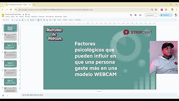Open the Diapositiva menu
The image size is (179, 101).
pos(34,17)
